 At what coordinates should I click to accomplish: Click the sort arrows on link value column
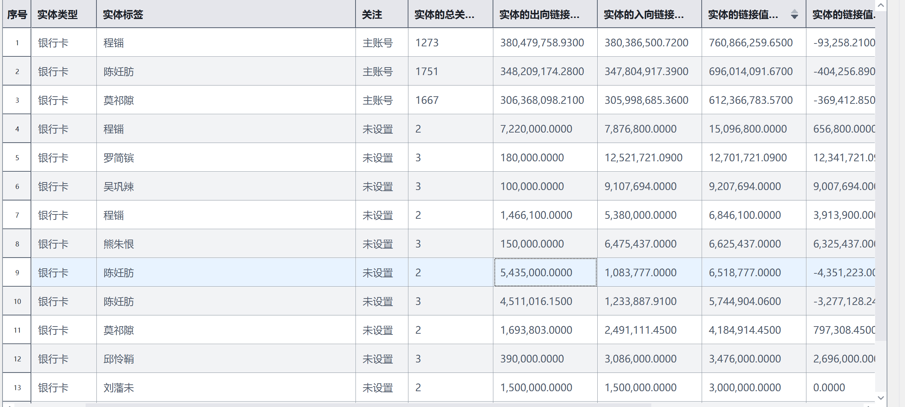(794, 14)
